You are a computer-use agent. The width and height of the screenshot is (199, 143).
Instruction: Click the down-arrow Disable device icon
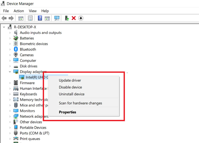coord(81,18)
